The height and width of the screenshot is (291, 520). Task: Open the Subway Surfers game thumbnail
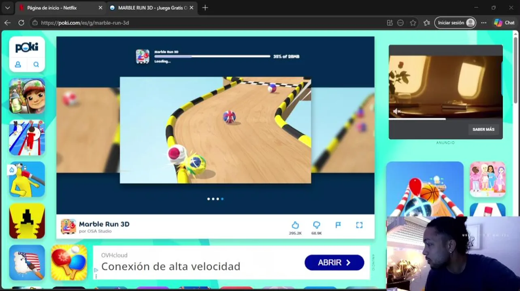tap(27, 96)
